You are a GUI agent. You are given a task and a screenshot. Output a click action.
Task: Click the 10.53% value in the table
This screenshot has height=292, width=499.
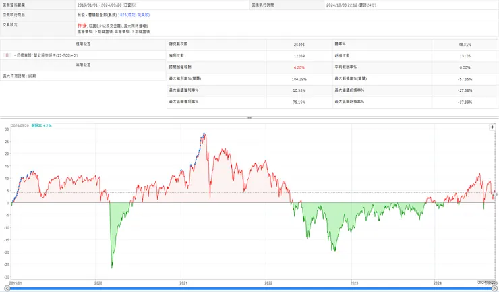299,90
